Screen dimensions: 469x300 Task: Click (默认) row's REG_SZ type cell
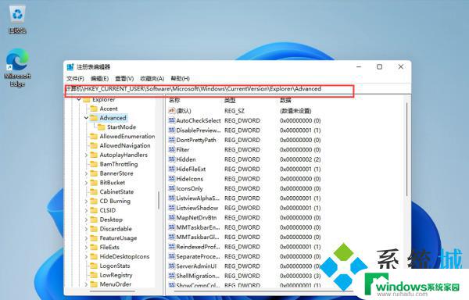pyautogui.click(x=234, y=111)
